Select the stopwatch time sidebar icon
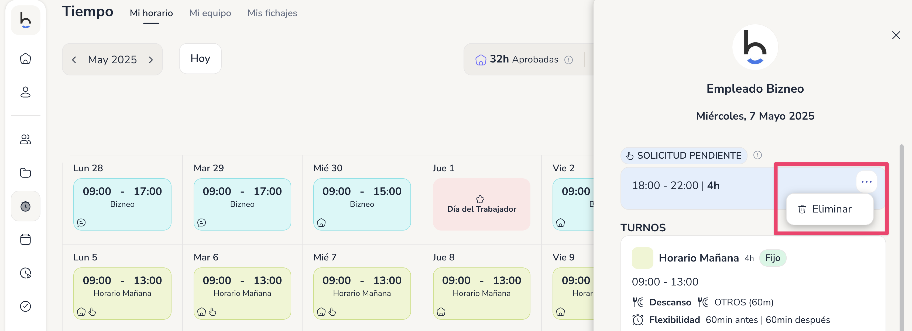This screenshot has height=331, width=912. click(26, 206)
